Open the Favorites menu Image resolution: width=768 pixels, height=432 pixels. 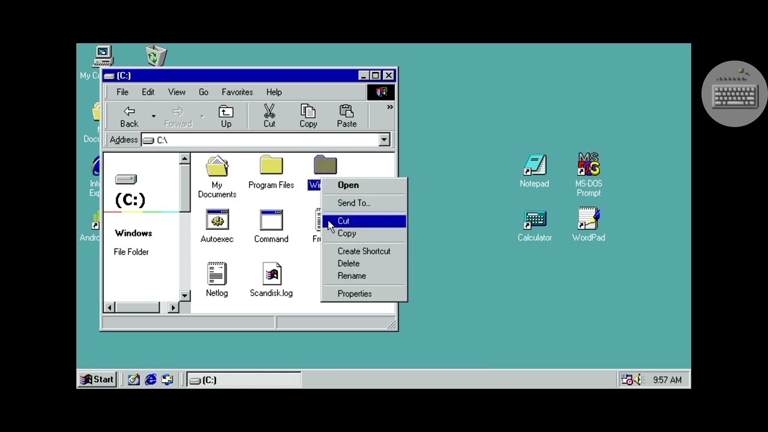237,92
